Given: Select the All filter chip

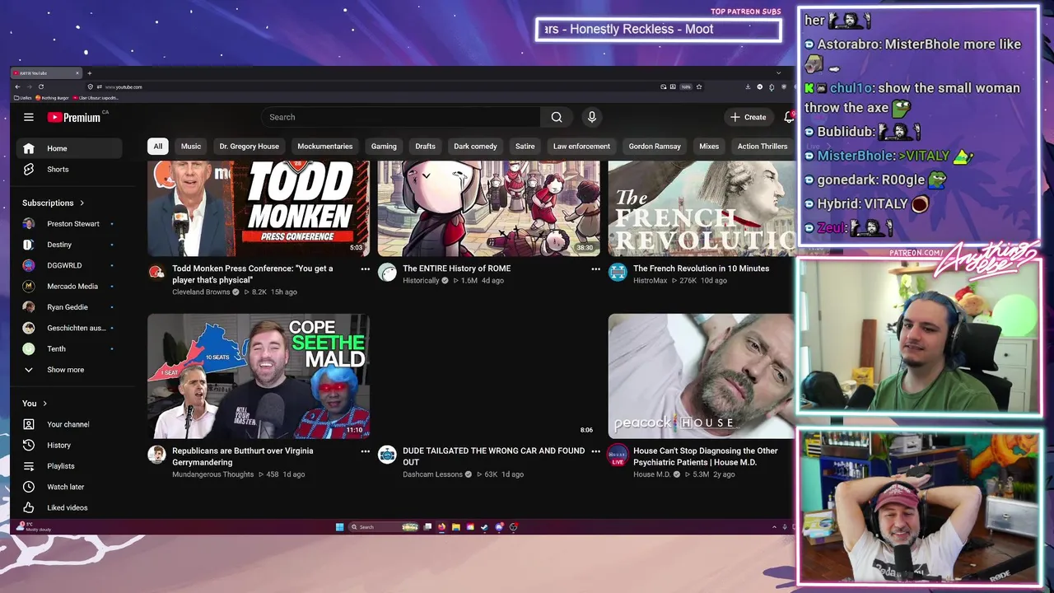Looking at the screenshot, I should click(157, 147).
